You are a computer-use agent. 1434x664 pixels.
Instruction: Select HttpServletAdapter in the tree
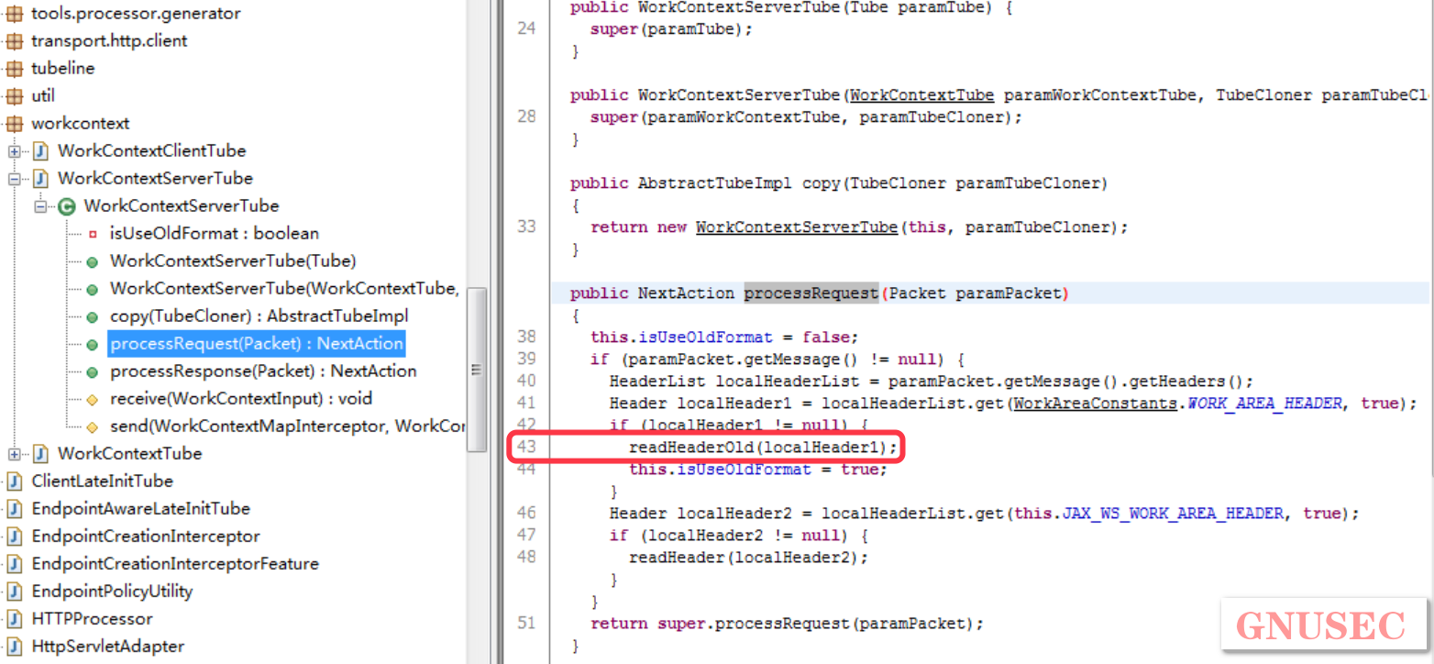click(107, 647)
